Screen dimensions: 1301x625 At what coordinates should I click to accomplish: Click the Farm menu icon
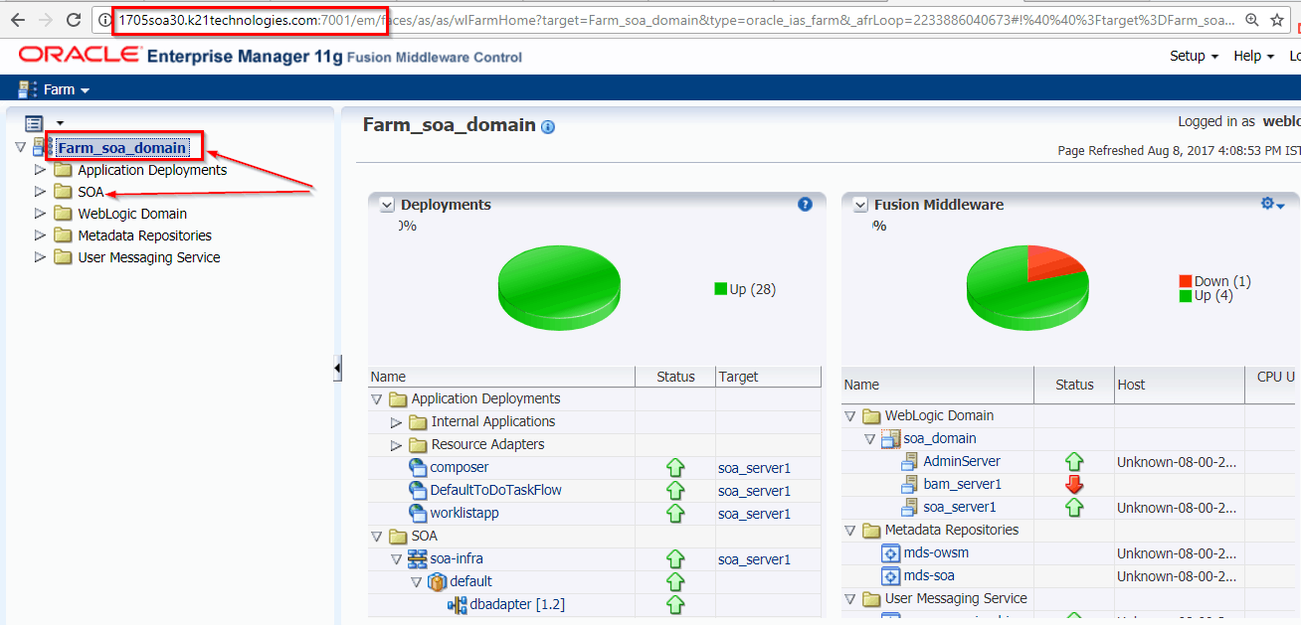(28, 89)
